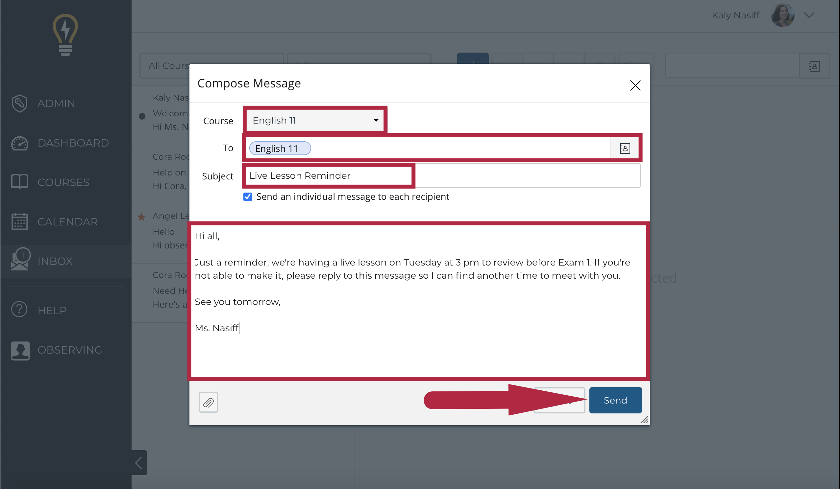Click the English 11 recipient chip
Screen dimensions: 840x489
pos(280,148)
